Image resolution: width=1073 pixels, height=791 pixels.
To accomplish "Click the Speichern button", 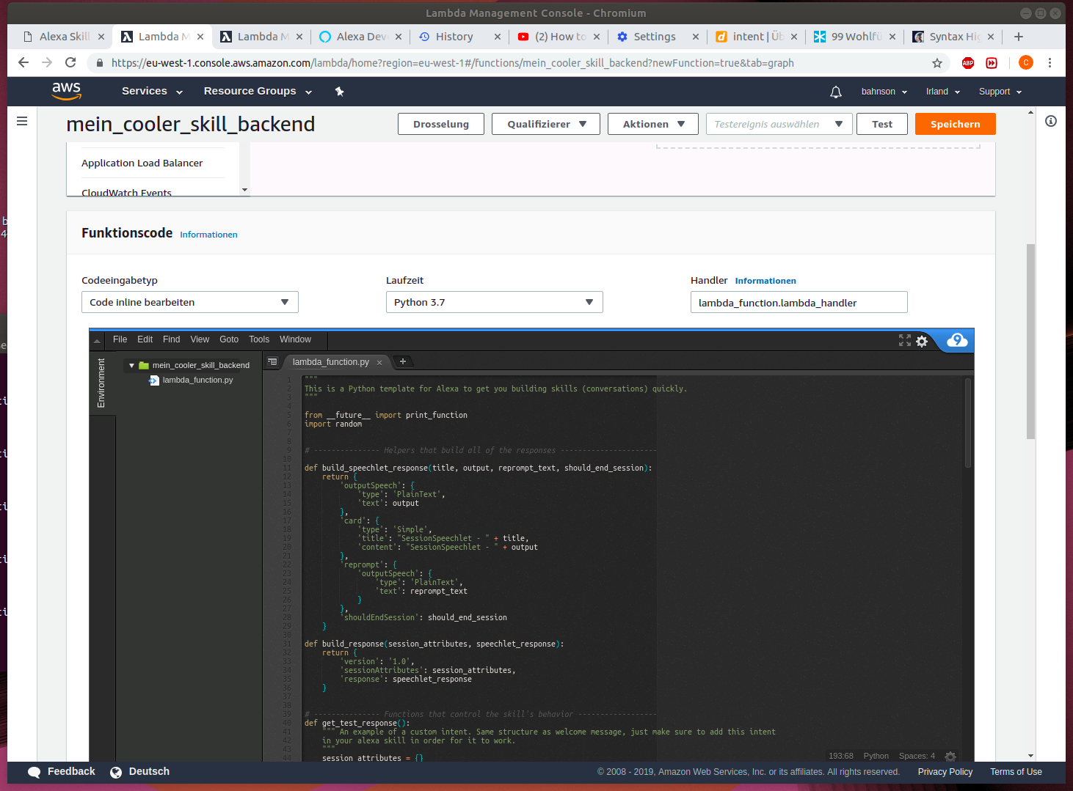I will coord(955,123).
